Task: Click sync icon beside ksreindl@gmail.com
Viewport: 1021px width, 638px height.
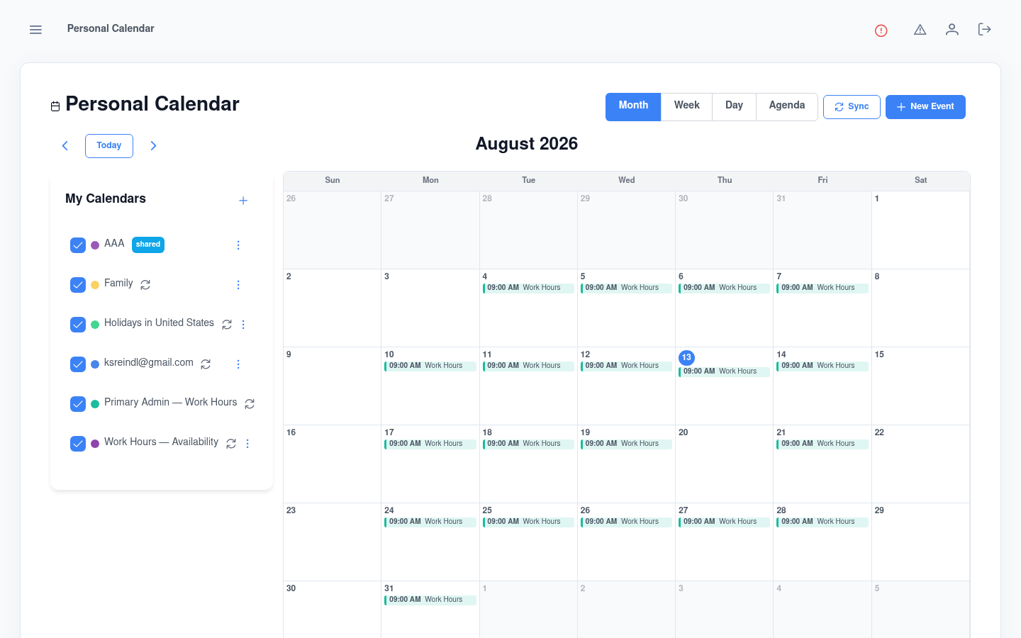Action: click(206, 364)
